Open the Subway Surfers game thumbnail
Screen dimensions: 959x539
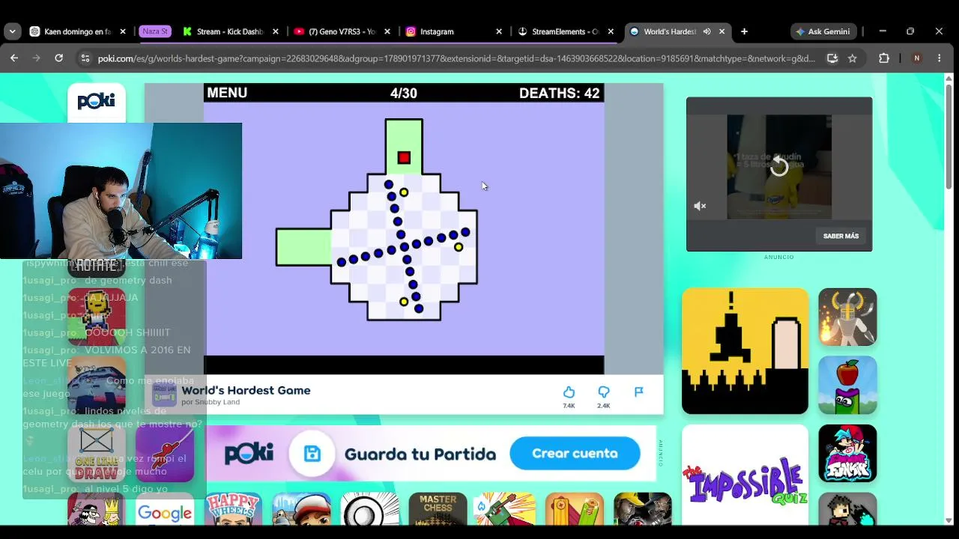point(301,509)
